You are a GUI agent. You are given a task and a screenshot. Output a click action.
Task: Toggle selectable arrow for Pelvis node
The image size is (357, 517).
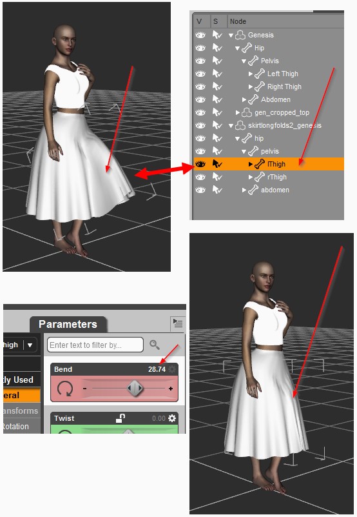217,61
